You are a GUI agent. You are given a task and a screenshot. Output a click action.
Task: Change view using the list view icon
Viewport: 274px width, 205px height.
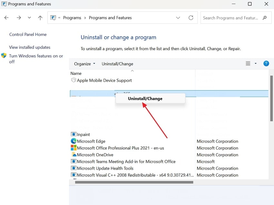(248, 63)
